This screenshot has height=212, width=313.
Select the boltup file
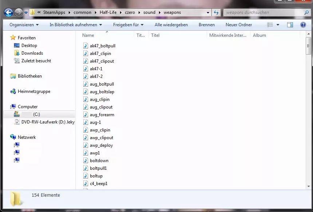pyautogui.click(x=96, y=176)
